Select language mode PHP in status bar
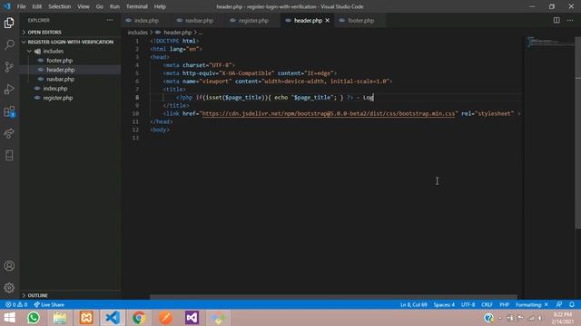 click(505, 304)
